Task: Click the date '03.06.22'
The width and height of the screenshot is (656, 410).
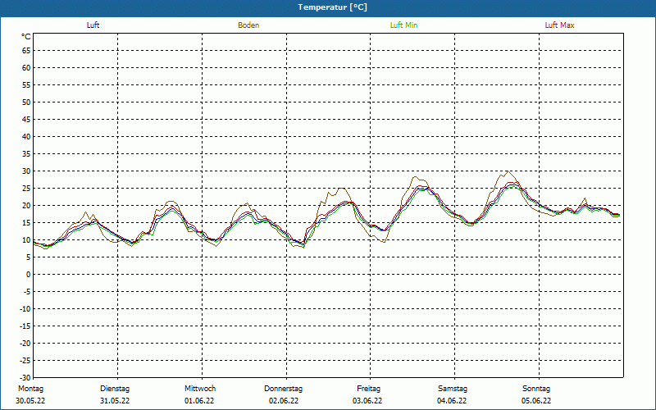Action: pyautogui.click(x=367, y=401)
